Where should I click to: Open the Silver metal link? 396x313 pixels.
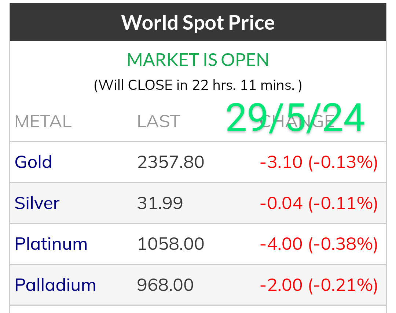pos(37,203)
